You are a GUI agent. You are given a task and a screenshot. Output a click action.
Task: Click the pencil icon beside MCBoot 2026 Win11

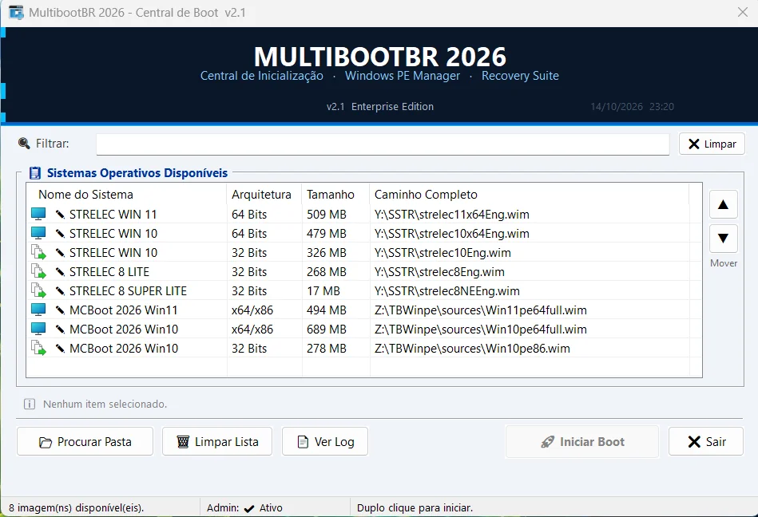[x=60, y=310]
